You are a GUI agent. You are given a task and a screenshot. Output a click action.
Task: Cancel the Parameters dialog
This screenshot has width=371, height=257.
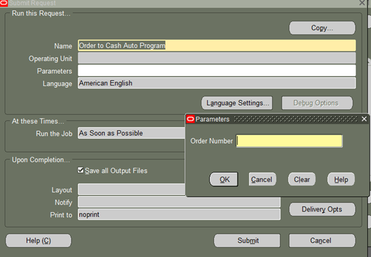pos(262,180)
